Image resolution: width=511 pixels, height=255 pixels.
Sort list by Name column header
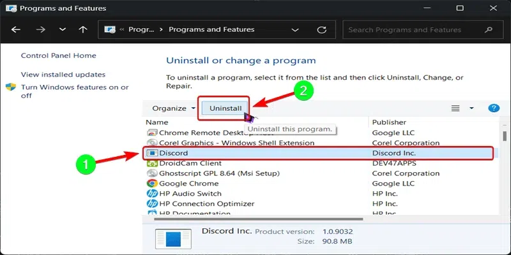[157, 122]
